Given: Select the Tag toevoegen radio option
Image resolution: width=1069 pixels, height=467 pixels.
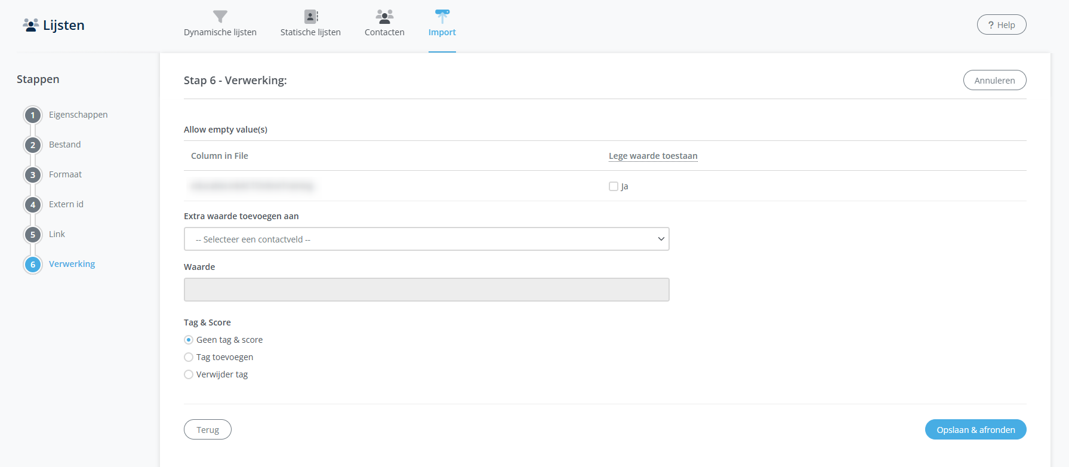Looking at the screenshot, I should tap(189, 357).
